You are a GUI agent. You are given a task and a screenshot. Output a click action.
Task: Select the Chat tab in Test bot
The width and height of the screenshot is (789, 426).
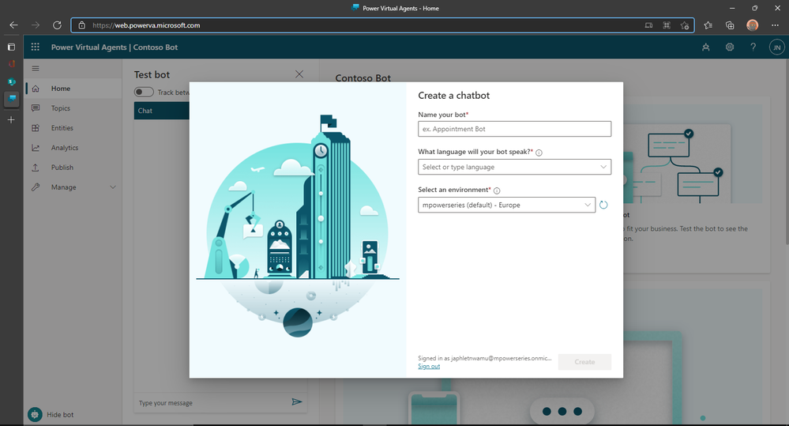pyautogui.click(x=161, y=111)
